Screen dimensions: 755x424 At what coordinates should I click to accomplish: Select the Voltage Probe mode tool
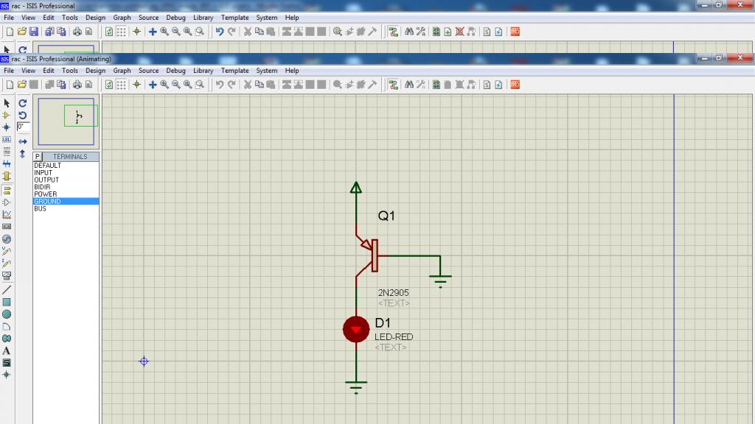click(x=6, y=251)
